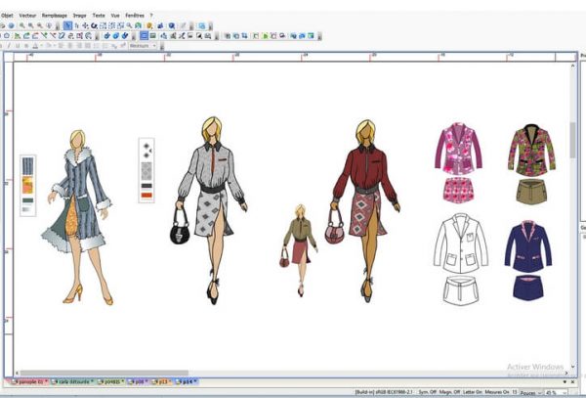This screenshot has width=586, height=398.
Task: Select the white outline shorts sketch
Action: (461, 290)
